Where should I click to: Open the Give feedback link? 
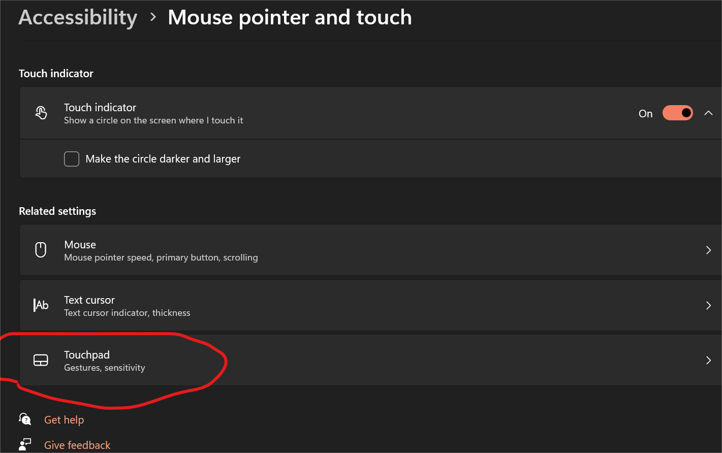pyautogui.click(x=77, y=445)
